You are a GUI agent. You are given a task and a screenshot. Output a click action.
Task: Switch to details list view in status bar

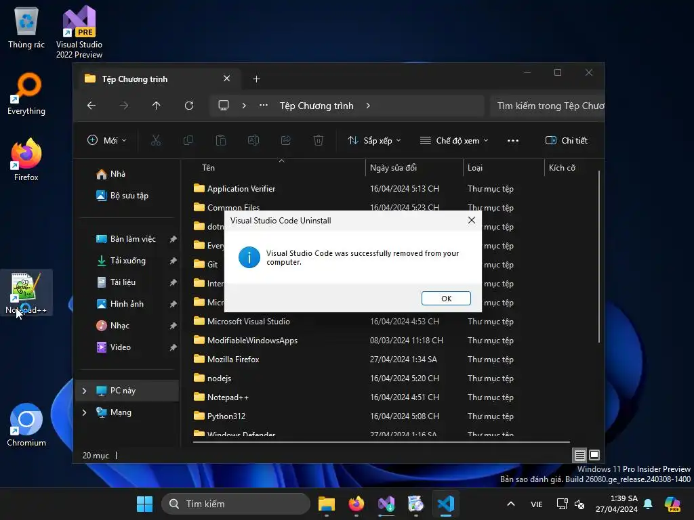pos(580,455)
